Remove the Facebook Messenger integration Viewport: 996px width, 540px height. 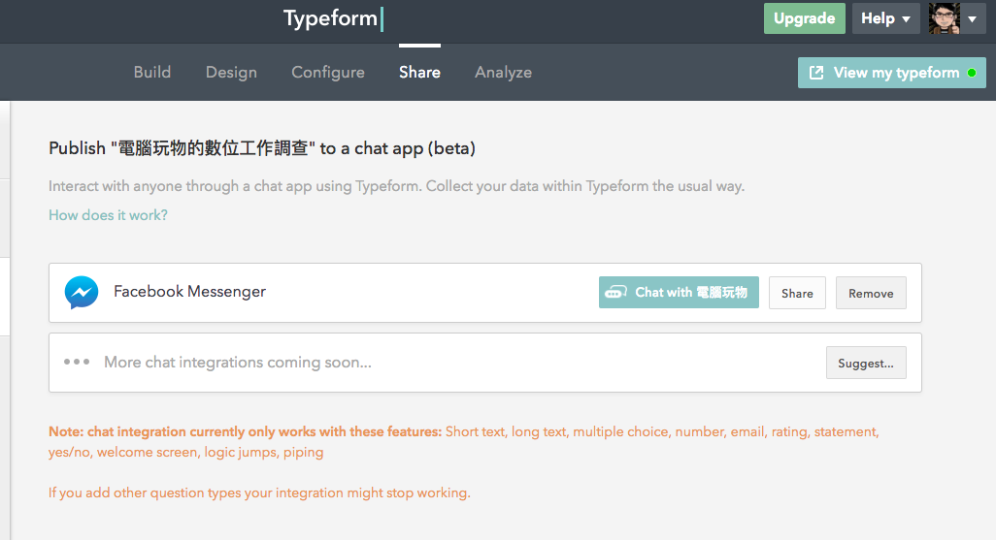(x=871, y=293)
